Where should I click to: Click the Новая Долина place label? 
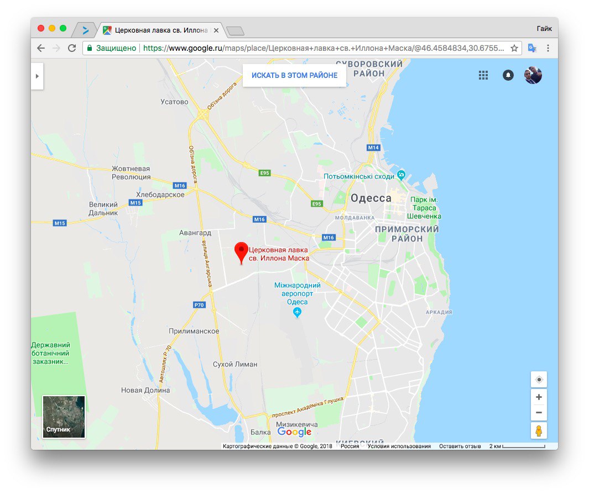coord(145,391)
